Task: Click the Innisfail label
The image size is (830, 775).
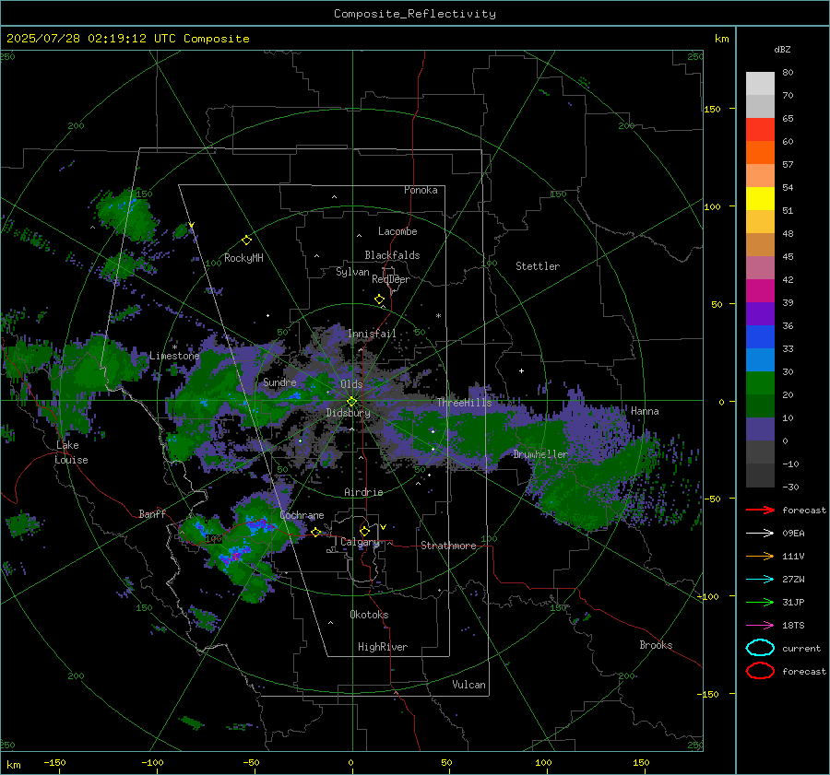Action: 372,334
